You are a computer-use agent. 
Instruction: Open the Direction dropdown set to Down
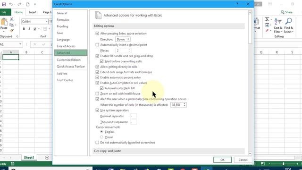[123, 39]
